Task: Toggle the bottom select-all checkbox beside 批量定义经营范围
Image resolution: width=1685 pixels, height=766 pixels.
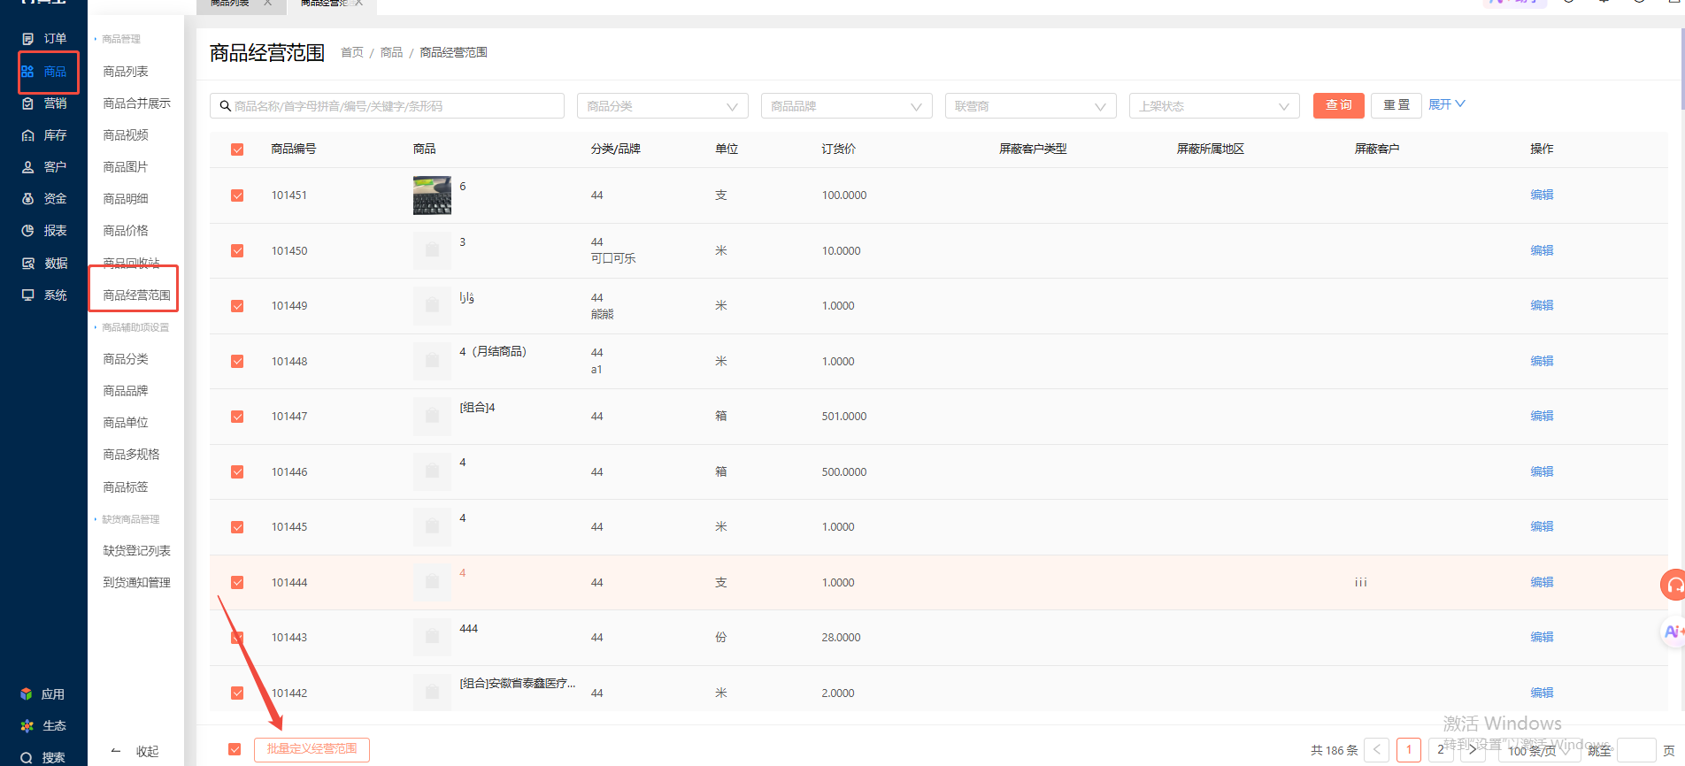Action: [235, 749]
